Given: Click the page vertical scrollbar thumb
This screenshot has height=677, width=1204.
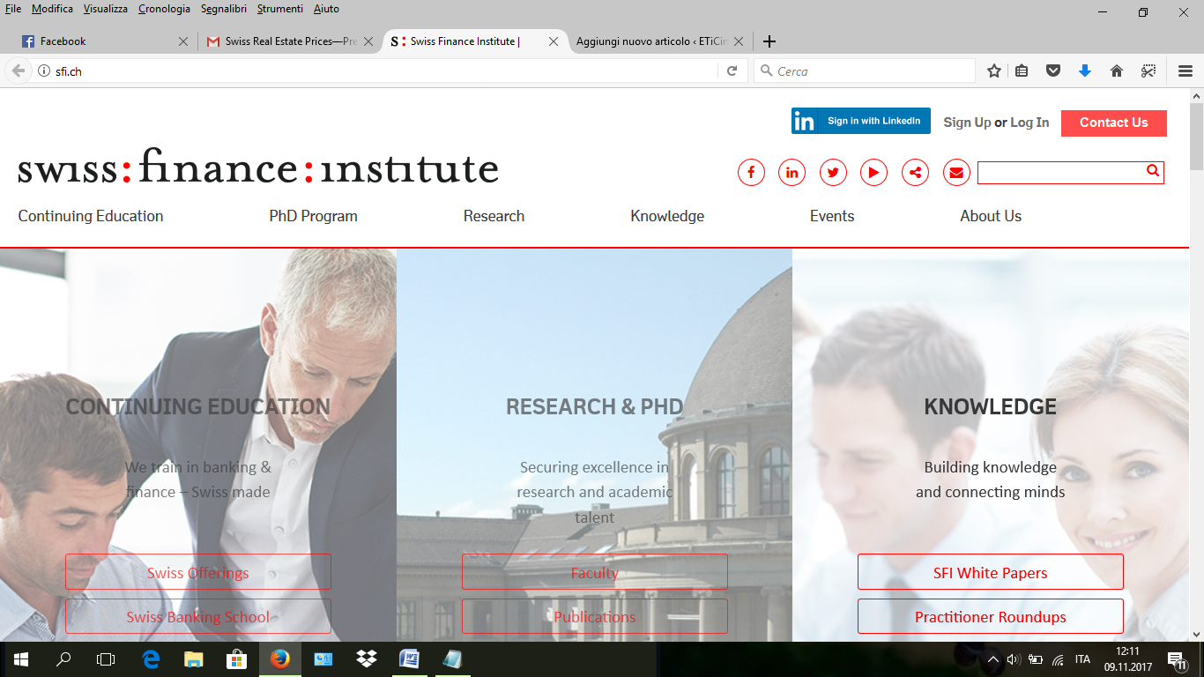Looking at the screenshot, I should 1196,137.
